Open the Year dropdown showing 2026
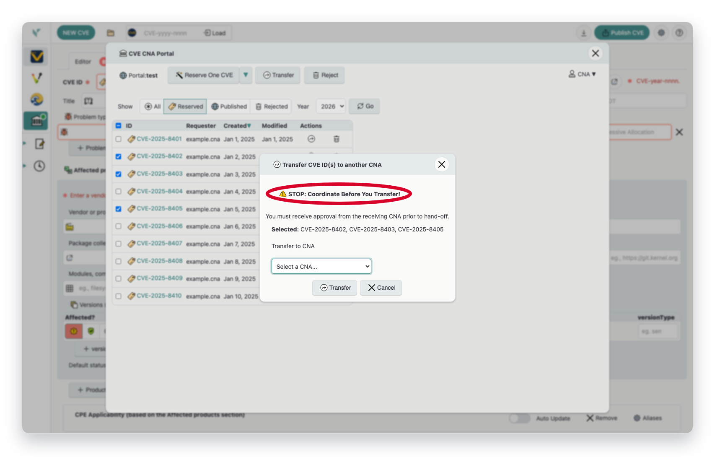The height and width of the screenshot is (457, 715). point(331,106)
